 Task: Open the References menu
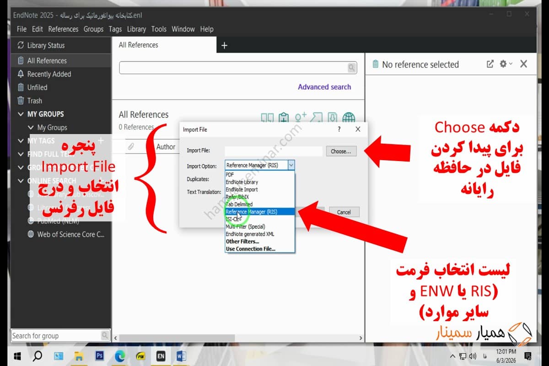(x=63, y=29)
